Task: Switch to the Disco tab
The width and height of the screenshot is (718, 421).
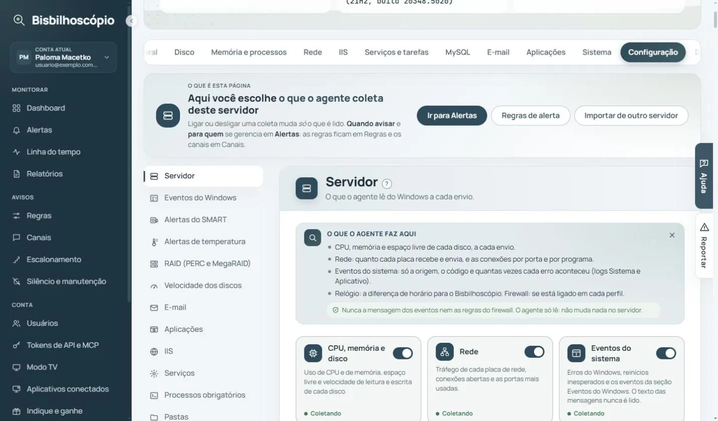Action: 184,52
